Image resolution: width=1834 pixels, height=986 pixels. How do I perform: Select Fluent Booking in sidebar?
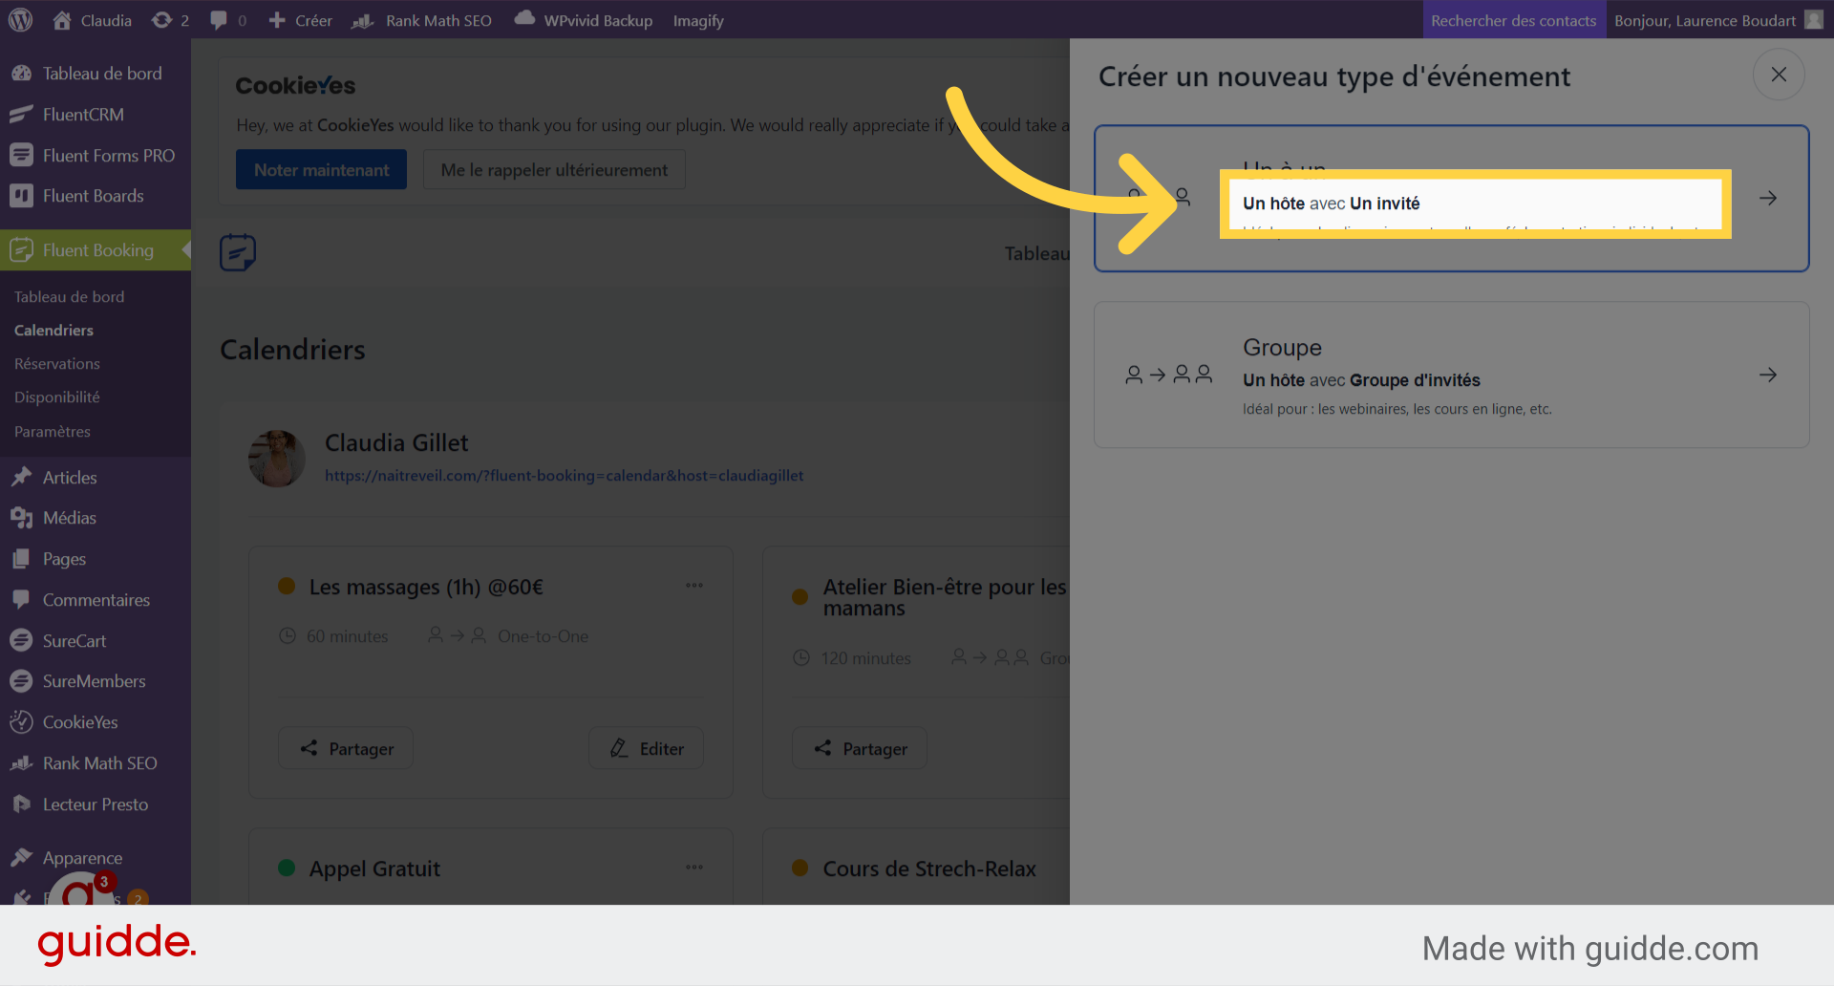[x=96, y=250]
